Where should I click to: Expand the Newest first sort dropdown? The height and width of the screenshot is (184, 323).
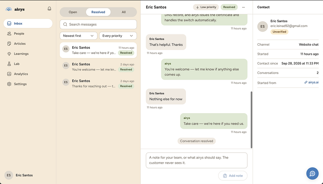point(78,36)
